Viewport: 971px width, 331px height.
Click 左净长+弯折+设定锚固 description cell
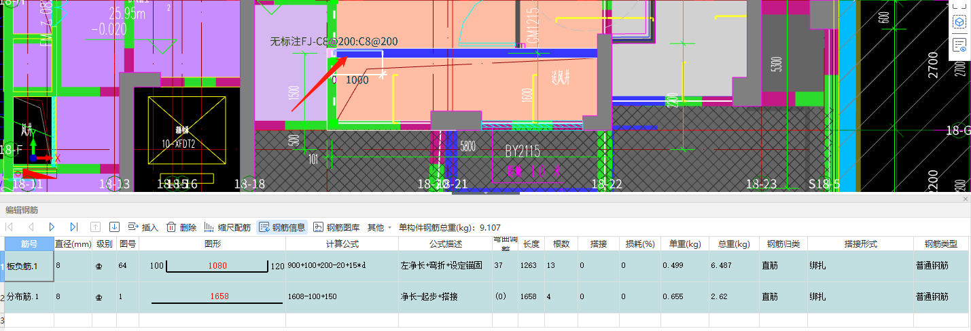pyautogui.click(x=445, y=266)
